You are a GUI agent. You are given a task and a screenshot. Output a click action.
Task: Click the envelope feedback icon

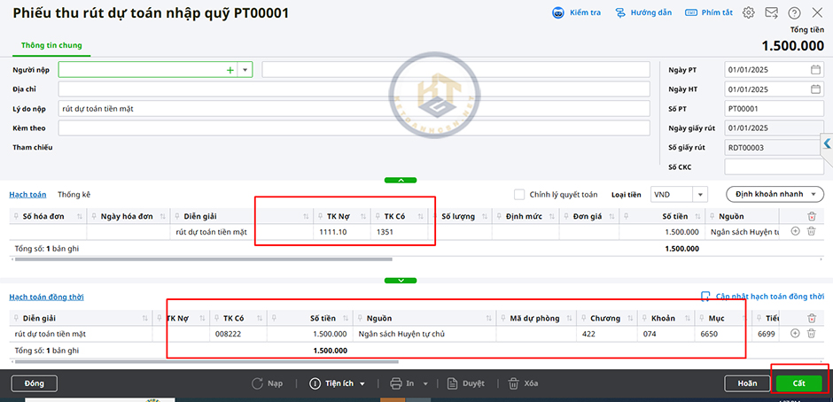pyautogui.click(x=772, y=13)
